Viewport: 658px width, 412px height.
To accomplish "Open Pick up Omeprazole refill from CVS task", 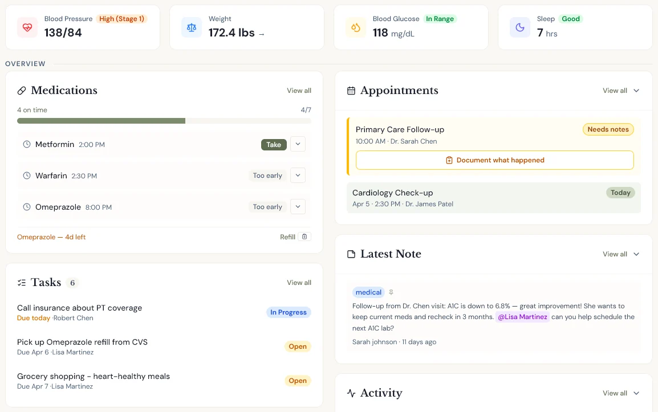I will pos(82,342).
